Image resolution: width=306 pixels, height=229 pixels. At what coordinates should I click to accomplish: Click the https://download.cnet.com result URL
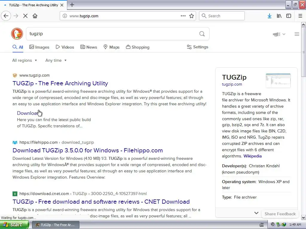coord(44,194)
